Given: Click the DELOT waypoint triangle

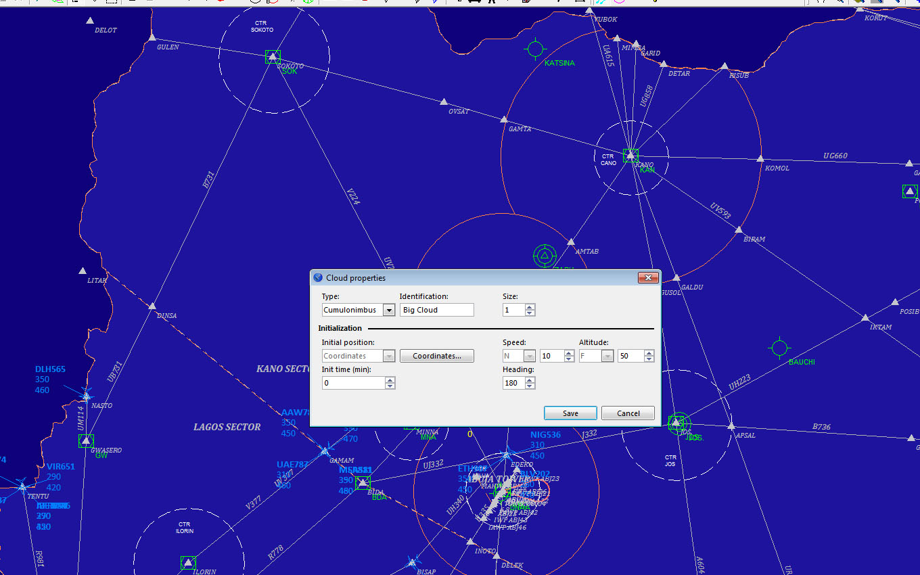Looking at the screenshot, I should [90, 20].
